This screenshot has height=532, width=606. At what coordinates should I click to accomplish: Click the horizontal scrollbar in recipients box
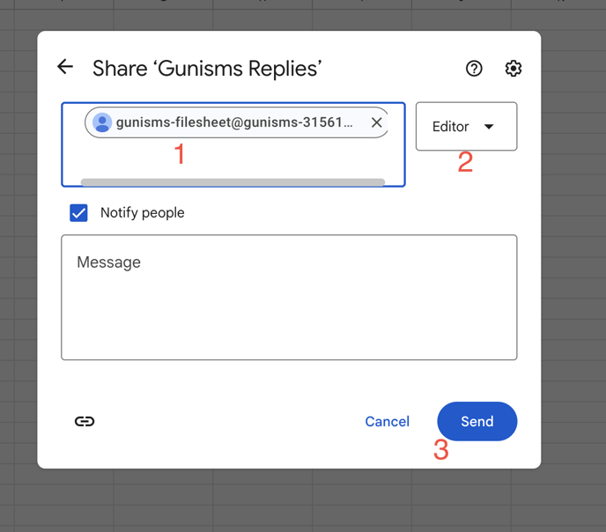pyautogui.click(x=233, y=182)
